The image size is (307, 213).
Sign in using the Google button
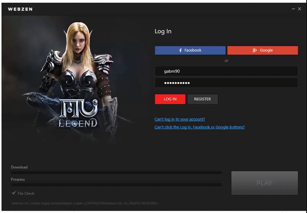pyautogui.click(x=262, y=50)
